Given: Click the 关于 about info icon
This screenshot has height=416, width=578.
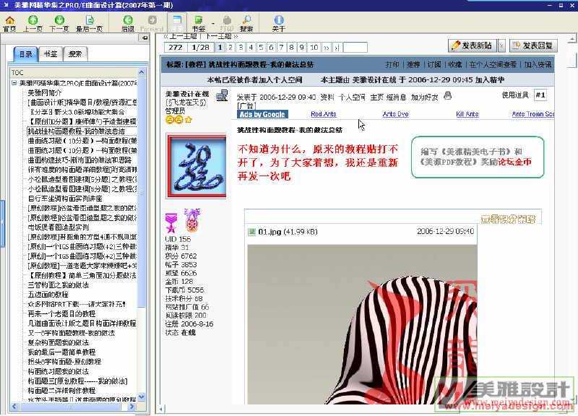Looking at the screenshot, I should pos(278,22).
